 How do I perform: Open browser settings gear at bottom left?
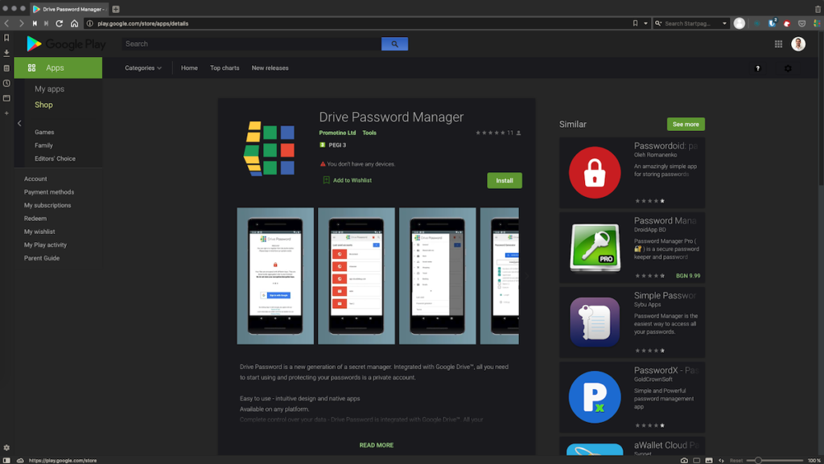pos(6,448)
